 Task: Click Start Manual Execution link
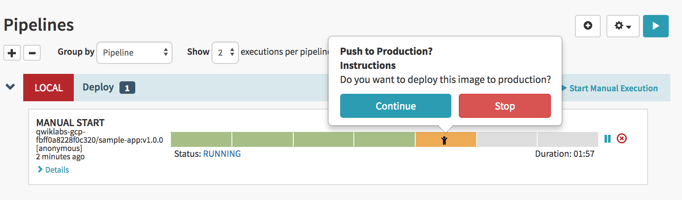click(613, 88)
